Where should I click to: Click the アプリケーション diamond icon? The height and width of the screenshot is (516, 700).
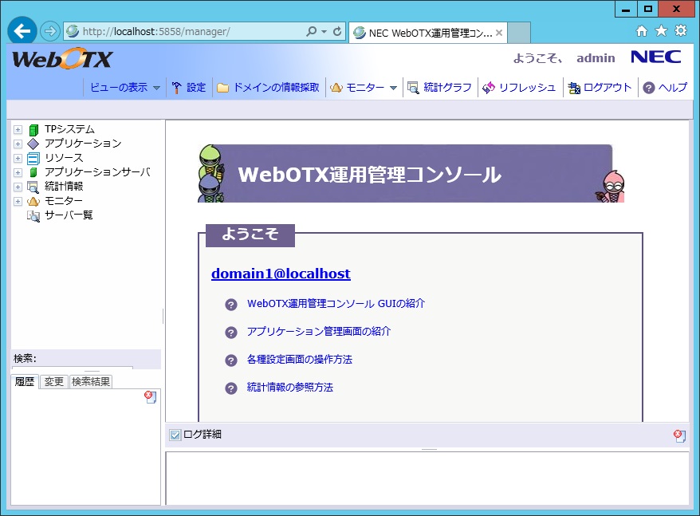[x=33, y=144]
